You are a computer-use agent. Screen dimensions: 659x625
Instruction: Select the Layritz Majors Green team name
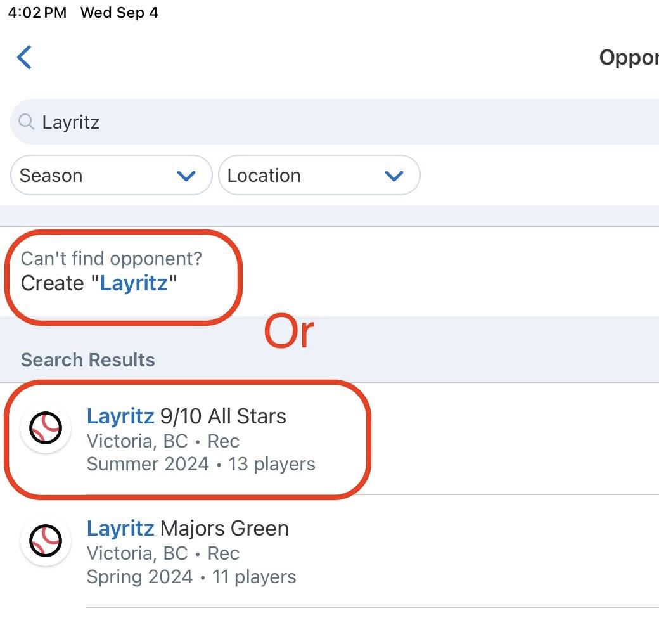188,528
